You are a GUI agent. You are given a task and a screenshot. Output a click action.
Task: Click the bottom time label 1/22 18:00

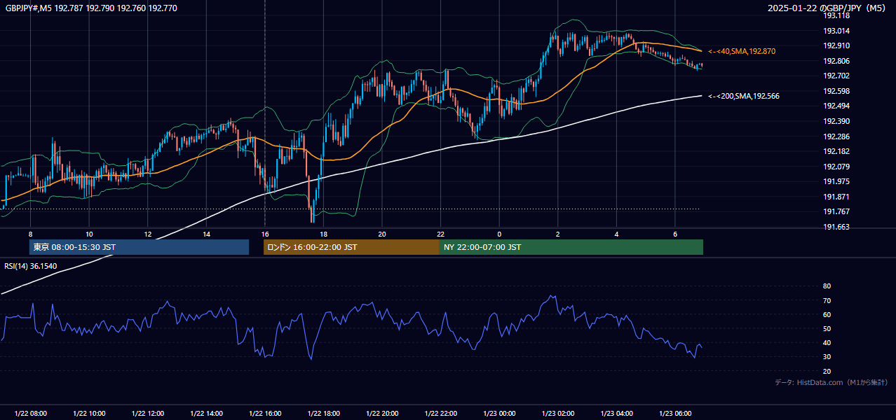(323, 414)
